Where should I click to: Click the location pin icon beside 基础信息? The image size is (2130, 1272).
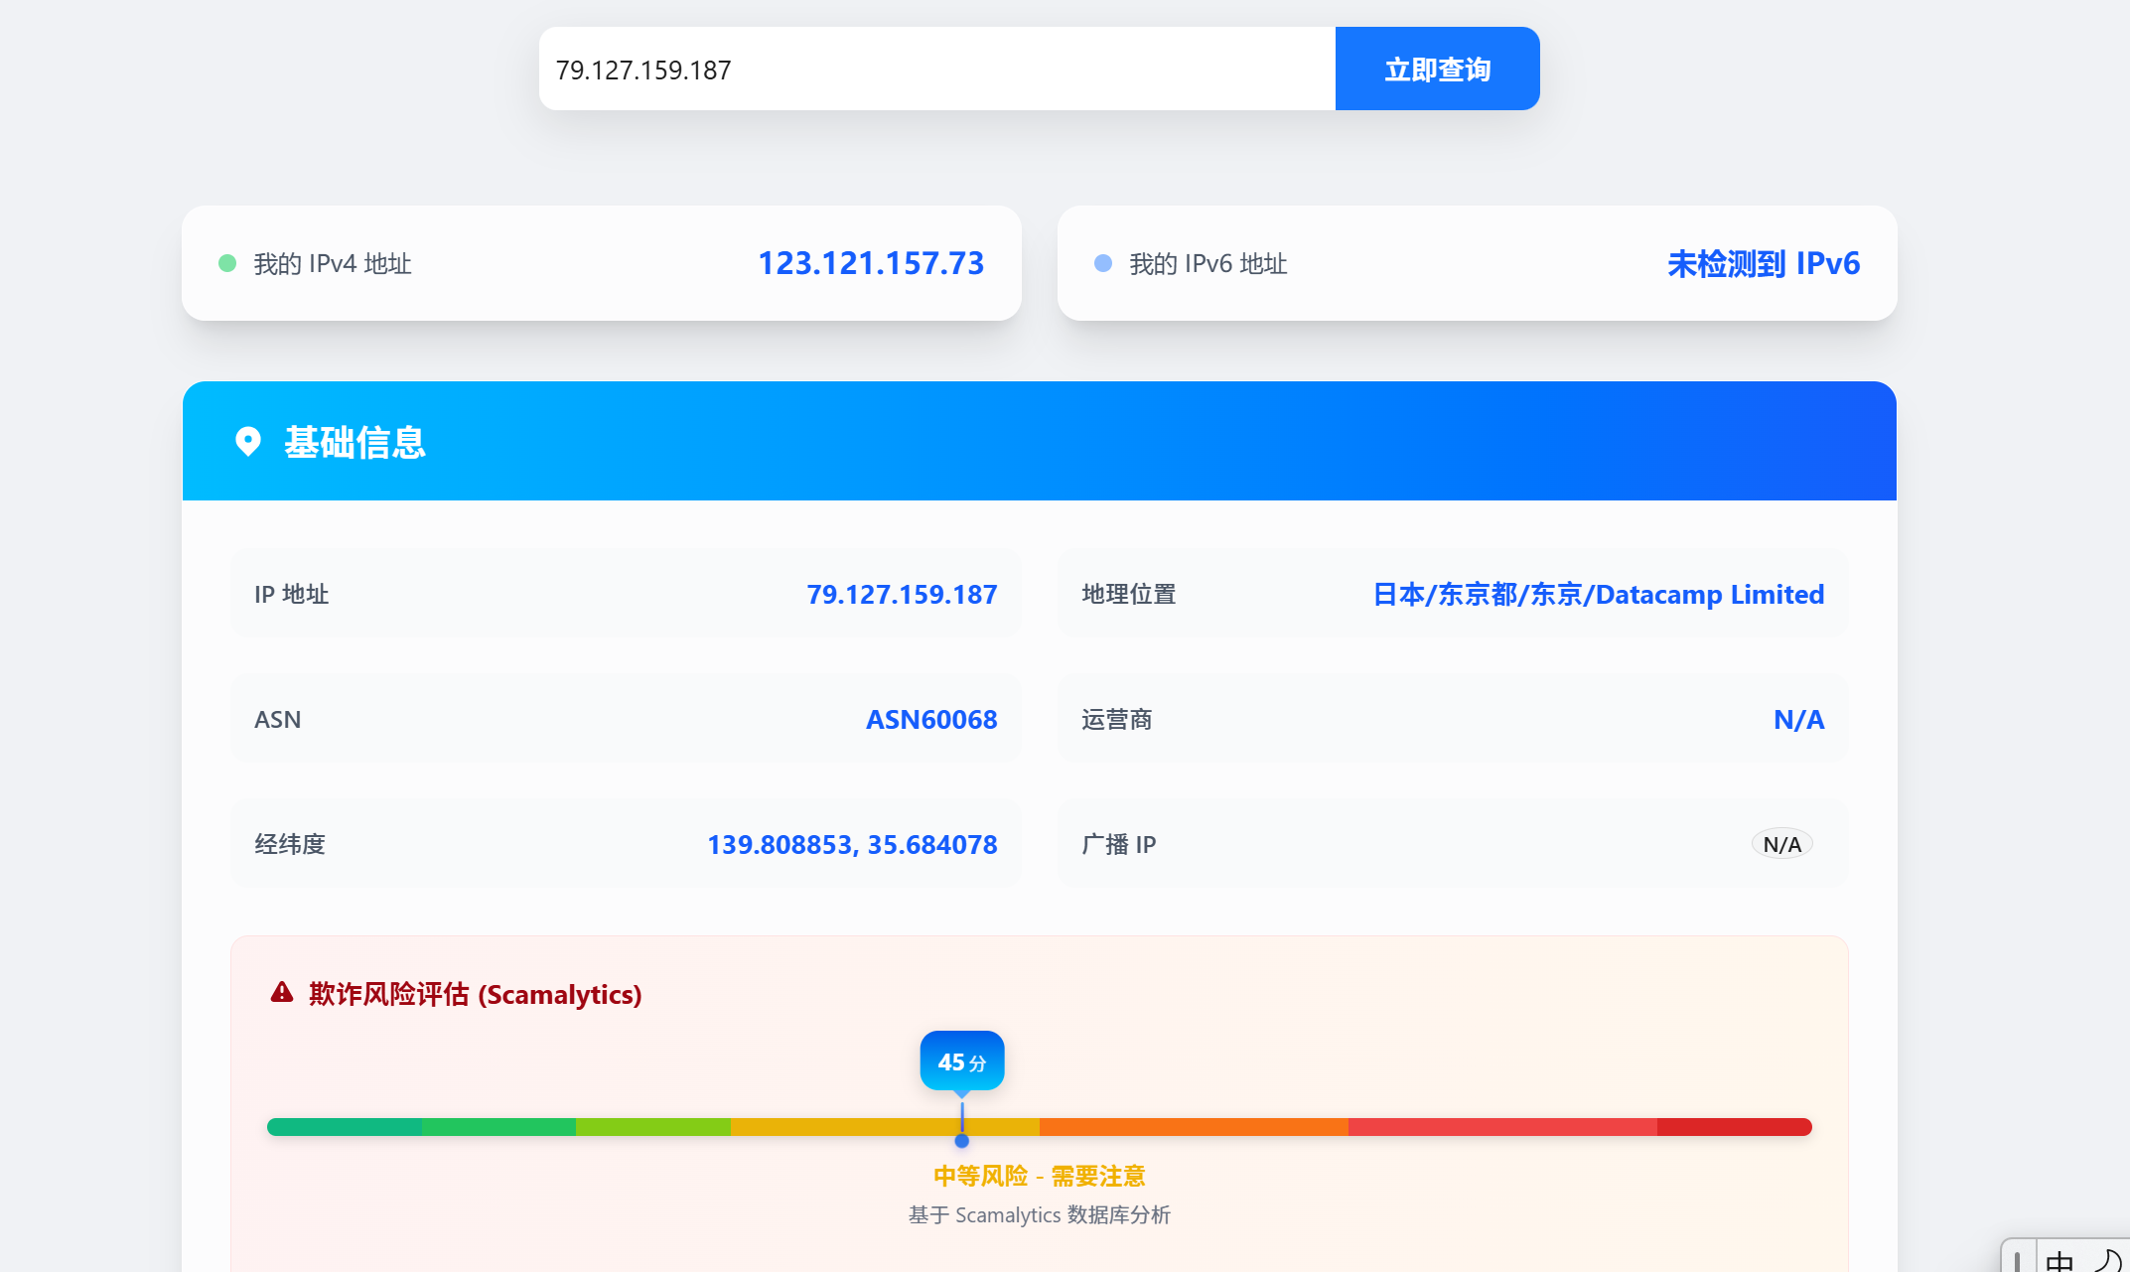coord(247,441)
